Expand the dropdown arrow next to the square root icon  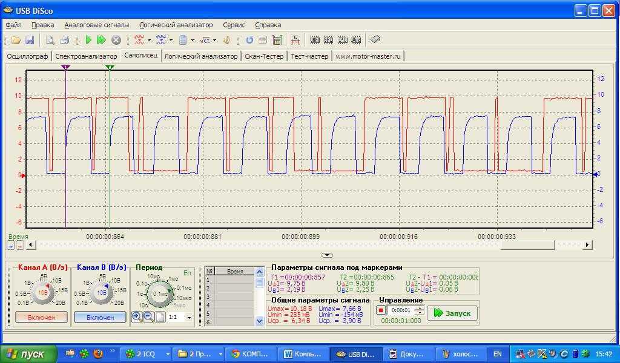(214, 41)
